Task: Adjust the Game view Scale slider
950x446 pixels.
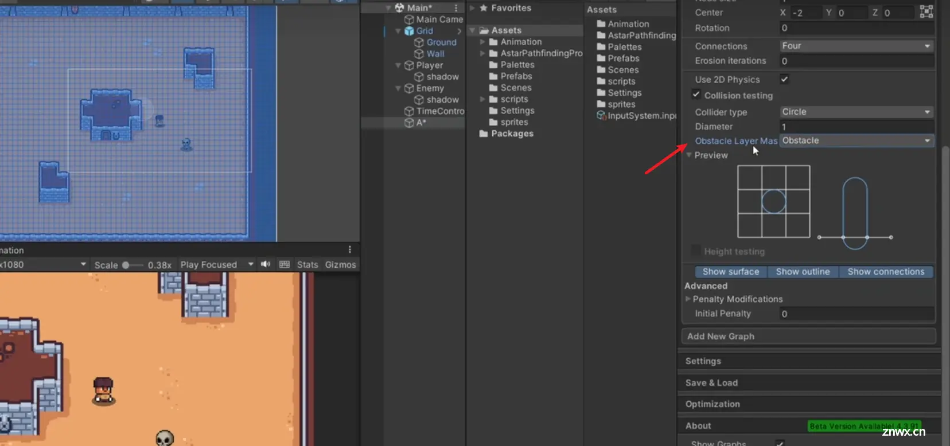Action: [131, 265]
